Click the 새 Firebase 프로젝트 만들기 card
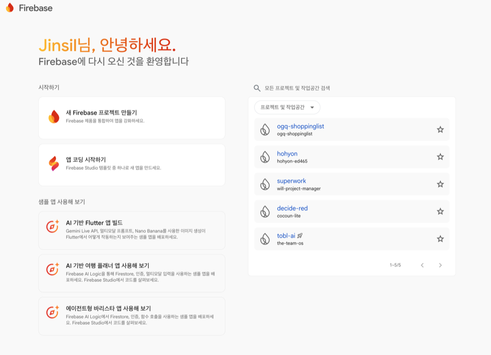The height and width of the screenshot is (355, 491). click(x=131, y=118)
